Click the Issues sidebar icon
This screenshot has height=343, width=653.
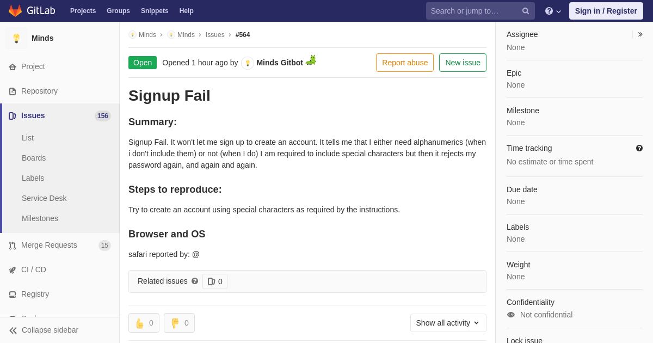tap(13, 116)
